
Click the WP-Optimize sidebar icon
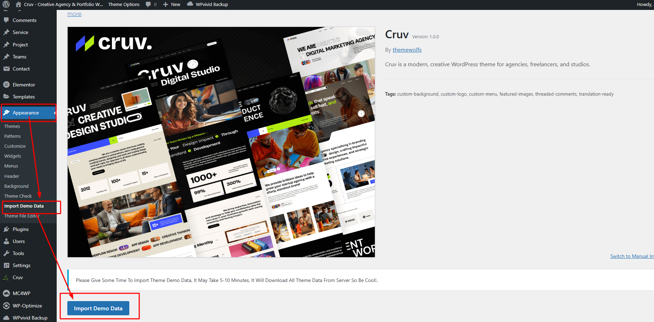click(6, 306)
